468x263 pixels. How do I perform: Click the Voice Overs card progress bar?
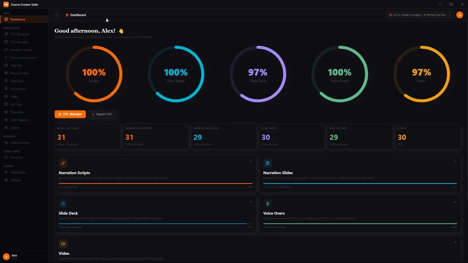point(360,224)
